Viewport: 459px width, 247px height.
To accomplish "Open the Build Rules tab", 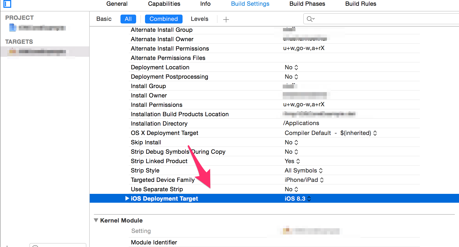I will click(x=361, y=4).
